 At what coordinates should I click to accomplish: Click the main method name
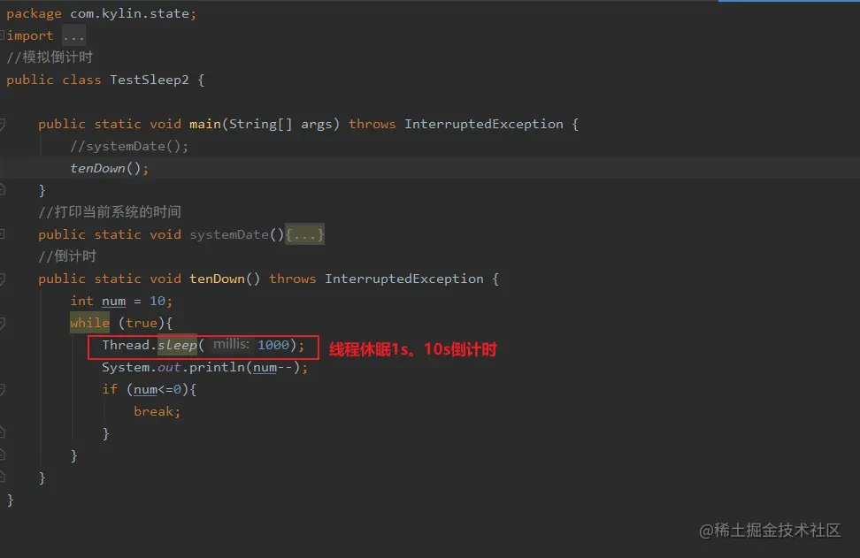pos(204,125)
